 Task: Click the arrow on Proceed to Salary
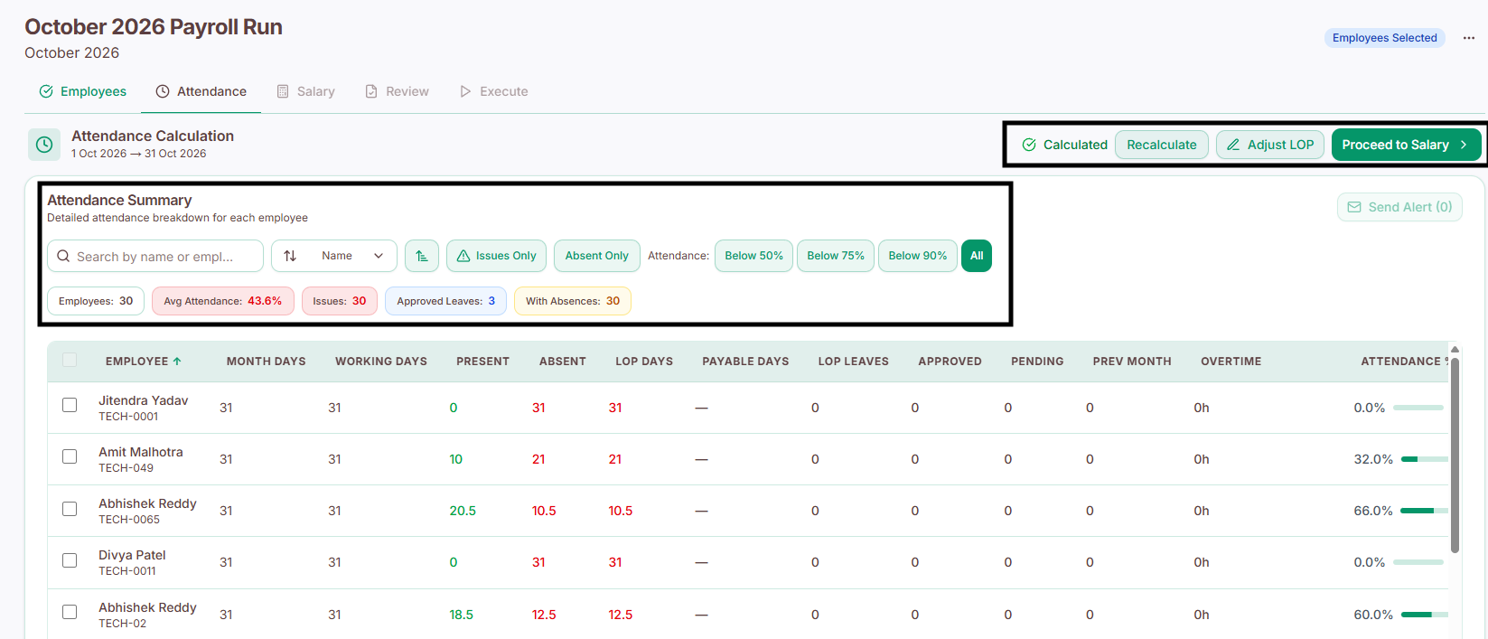pos(1464,145)
